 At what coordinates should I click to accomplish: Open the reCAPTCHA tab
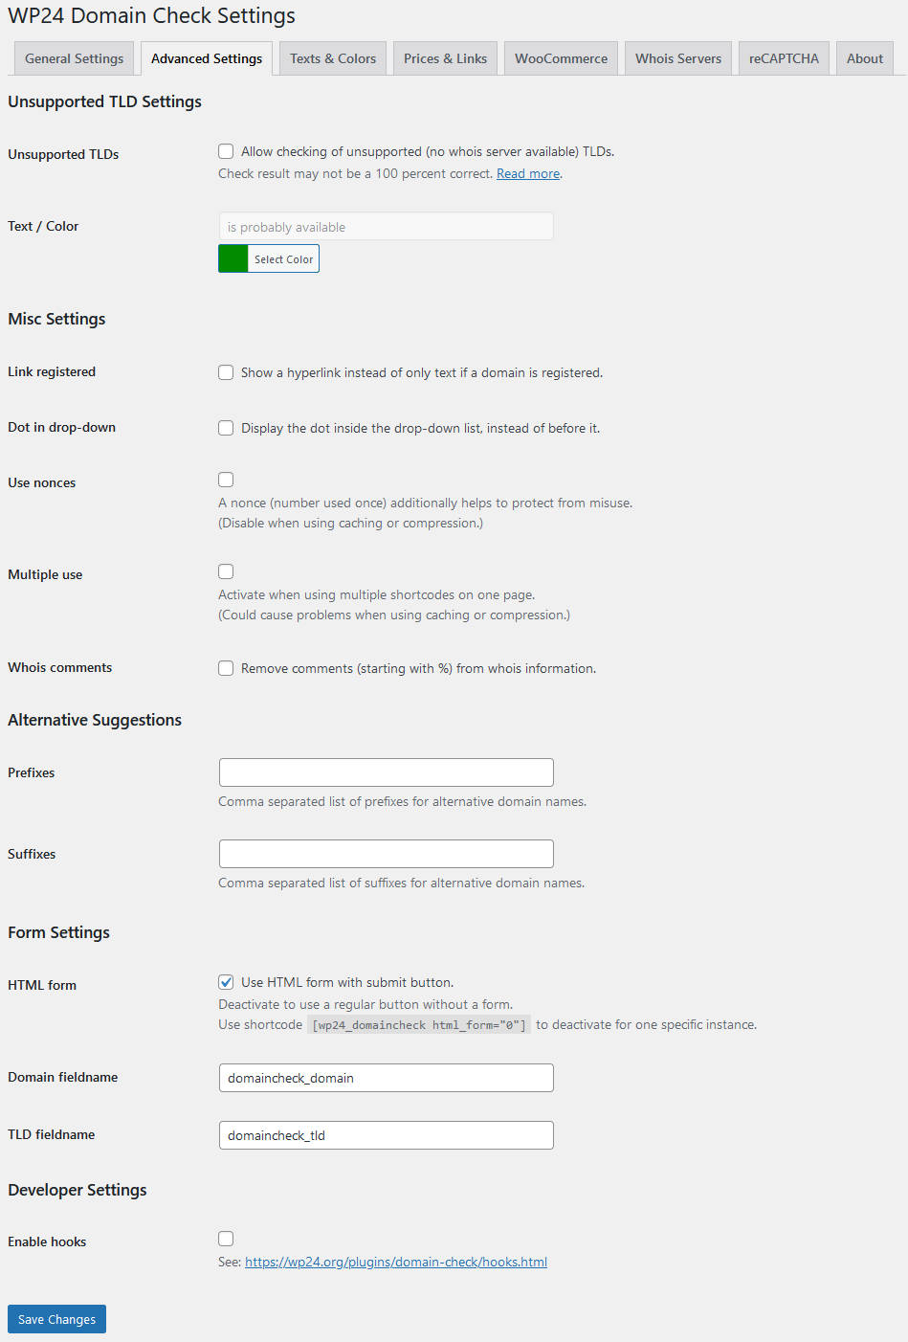click(x=784, y=58)
